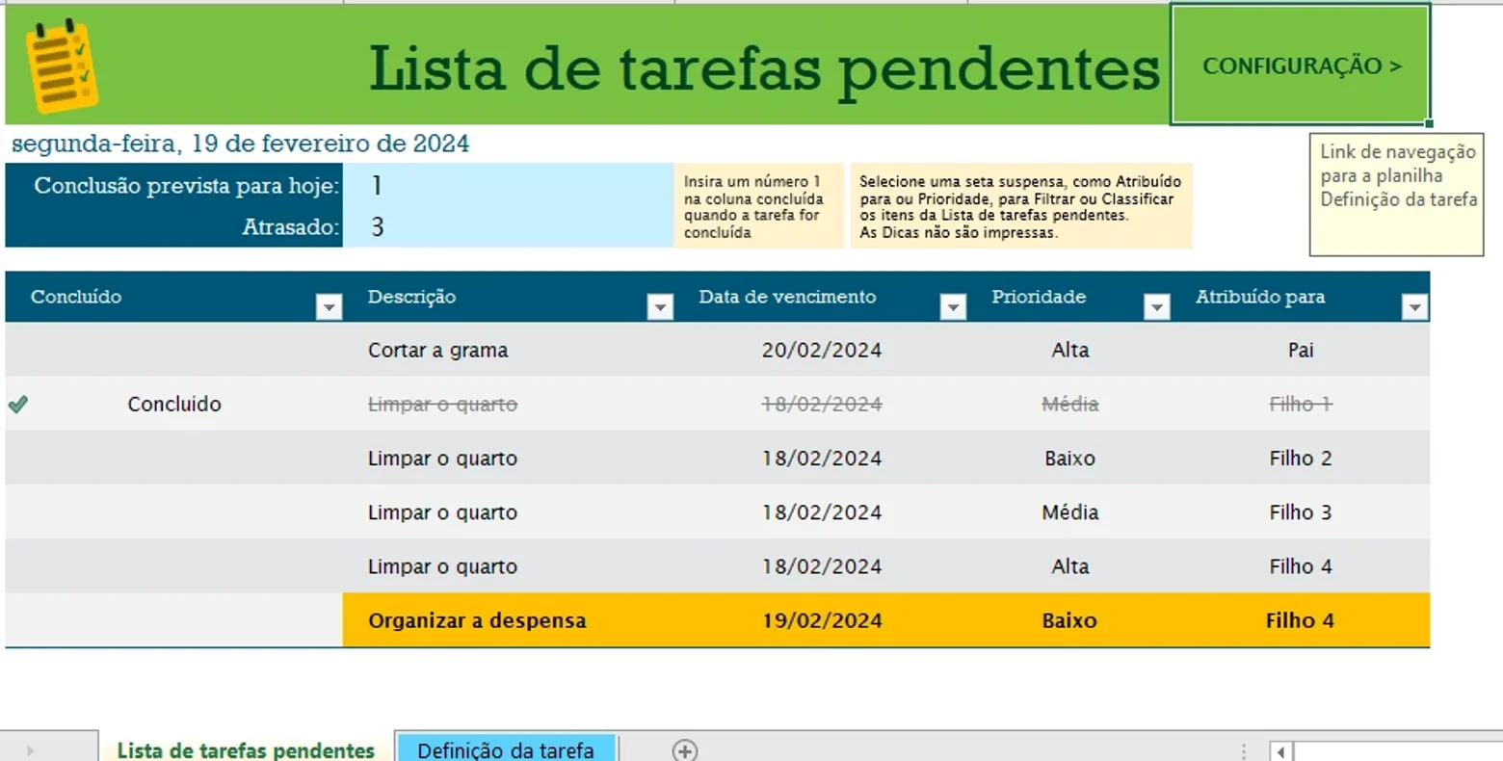Image resolution: width=1503 pixels, height=761 pixels.
Task: Select the Pai assignee cell
Action: pos(1301,350)
